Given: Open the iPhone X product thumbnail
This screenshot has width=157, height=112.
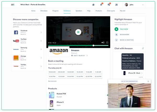Looking at the screenshot, I should pyautogui.click(x=52, y=104).
